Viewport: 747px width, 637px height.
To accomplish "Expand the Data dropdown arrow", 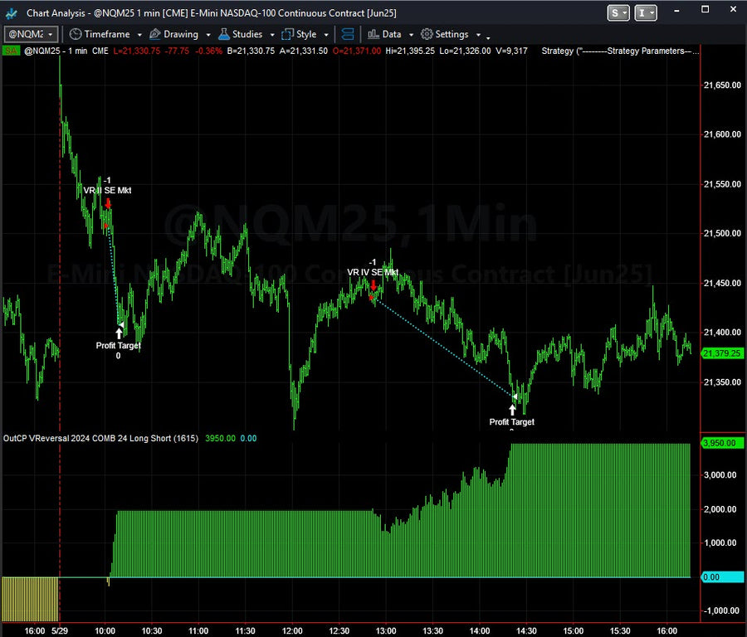I will click(x=411, y=35).
